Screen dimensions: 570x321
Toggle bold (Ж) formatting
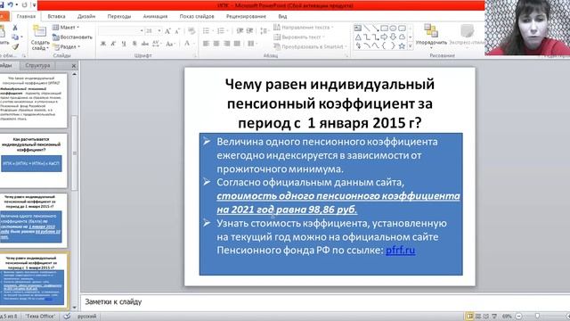[x=103, y=44]
